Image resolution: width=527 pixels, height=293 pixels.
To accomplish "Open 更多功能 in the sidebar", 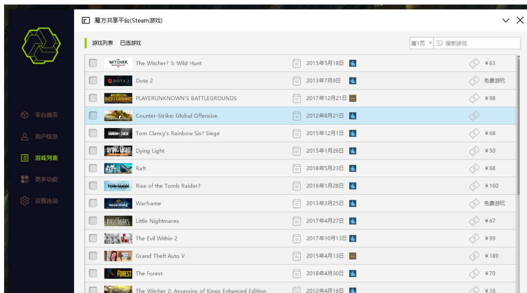I will pyautogui.click(x=47, y=179).
